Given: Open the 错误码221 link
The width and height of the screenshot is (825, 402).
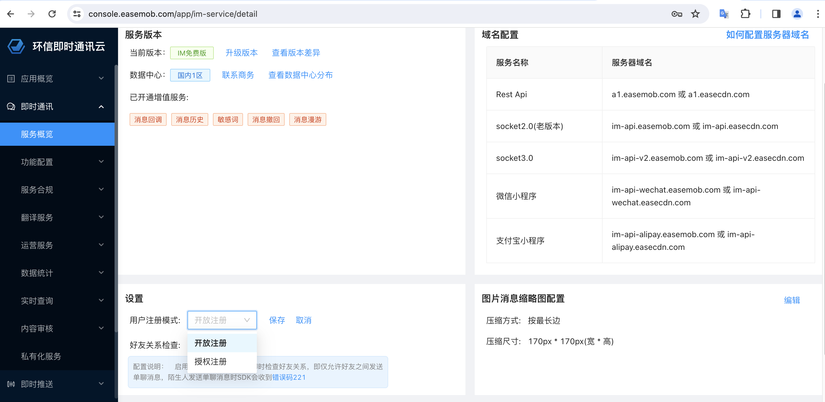Looking at the screenshot, I should (x=289, y=377).
